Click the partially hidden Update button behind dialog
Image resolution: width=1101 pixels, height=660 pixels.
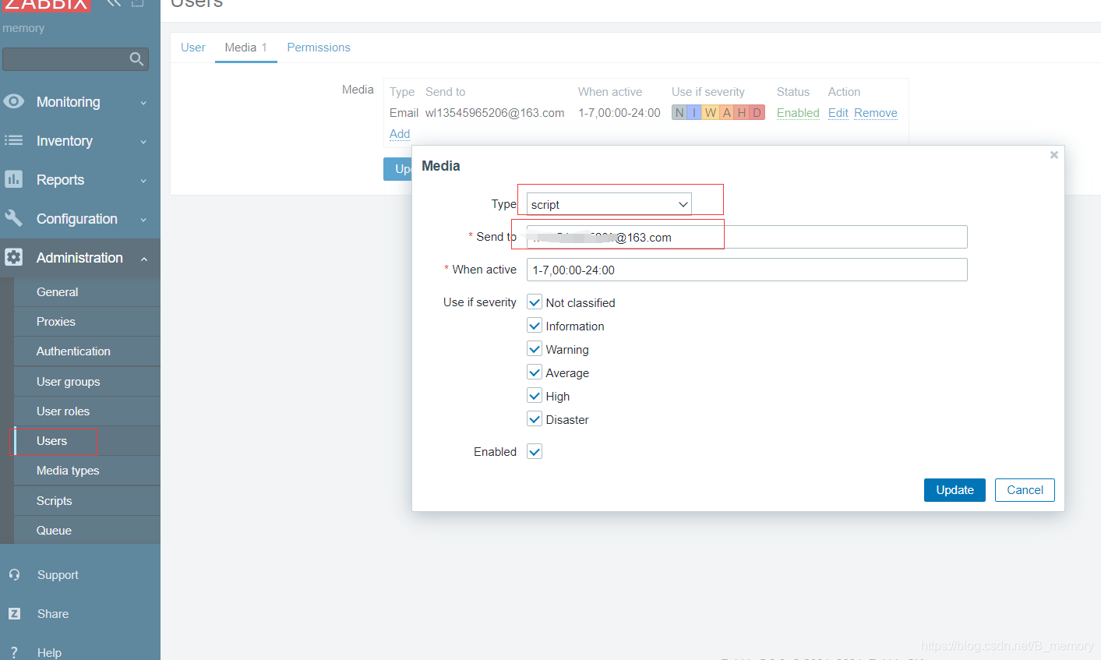pos(397,169)
